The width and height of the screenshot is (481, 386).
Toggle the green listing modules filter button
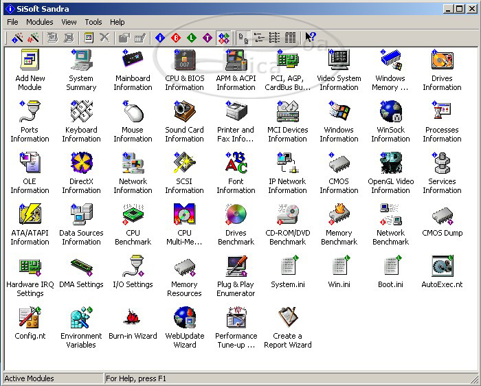click(192, 38)
